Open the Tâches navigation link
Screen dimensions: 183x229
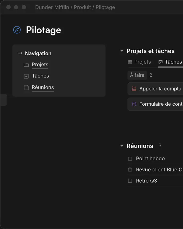[41, 76]
